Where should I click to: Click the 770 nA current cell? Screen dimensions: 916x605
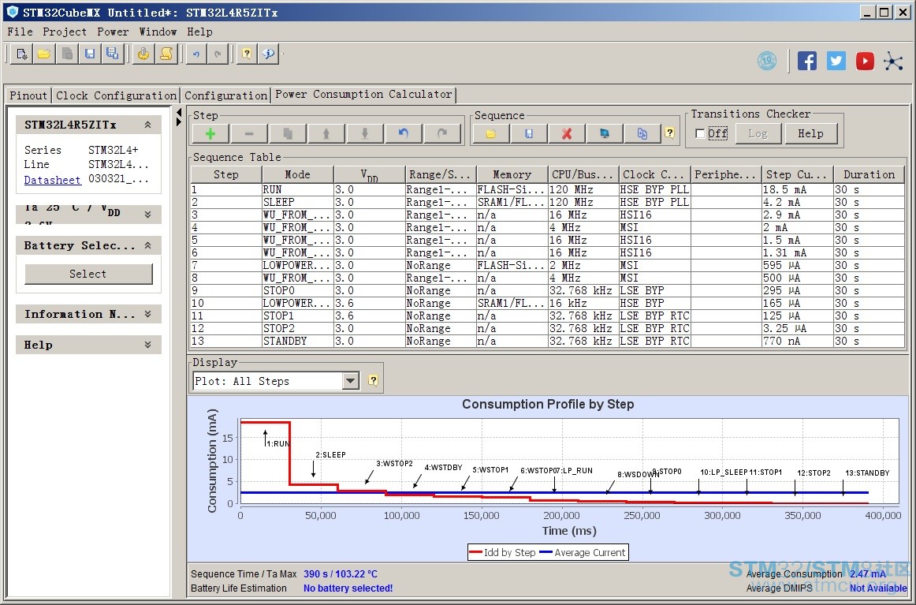click(798, 341)
